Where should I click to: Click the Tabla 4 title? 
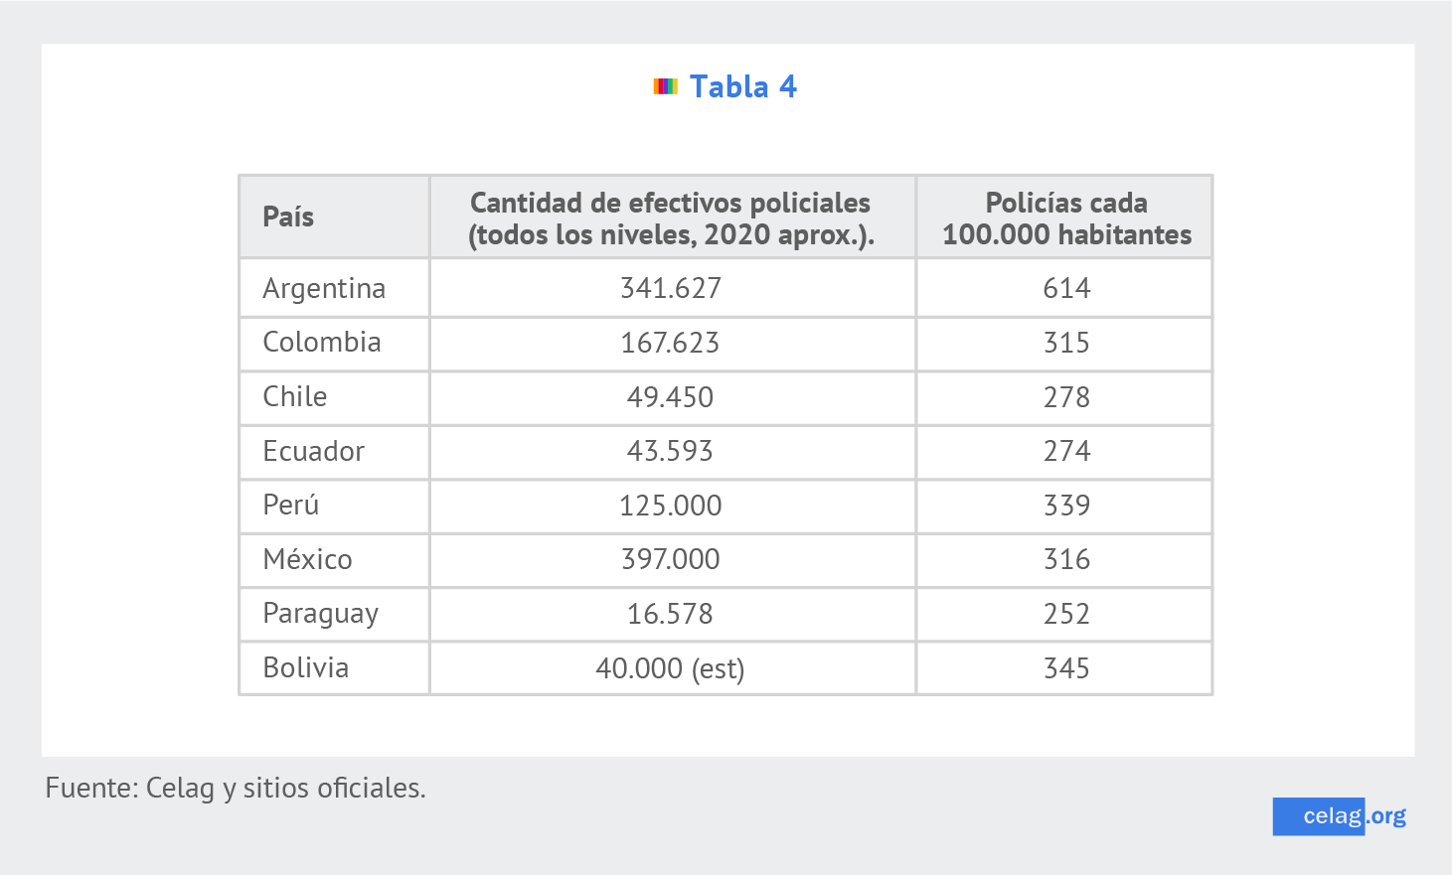(x=742, y=86)
